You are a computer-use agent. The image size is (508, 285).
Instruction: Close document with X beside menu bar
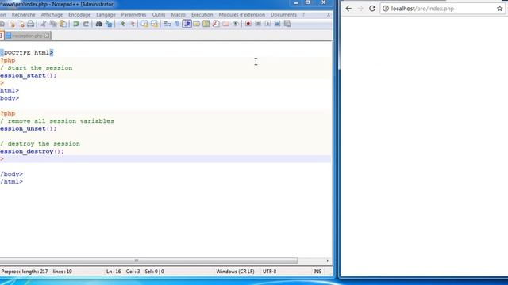click(x=328, y=15)
